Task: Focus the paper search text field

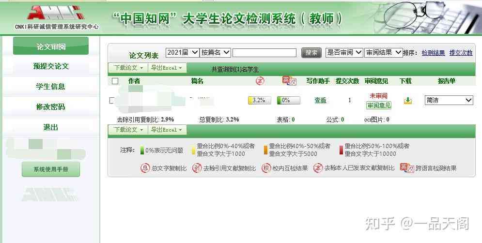Action: 264,53
